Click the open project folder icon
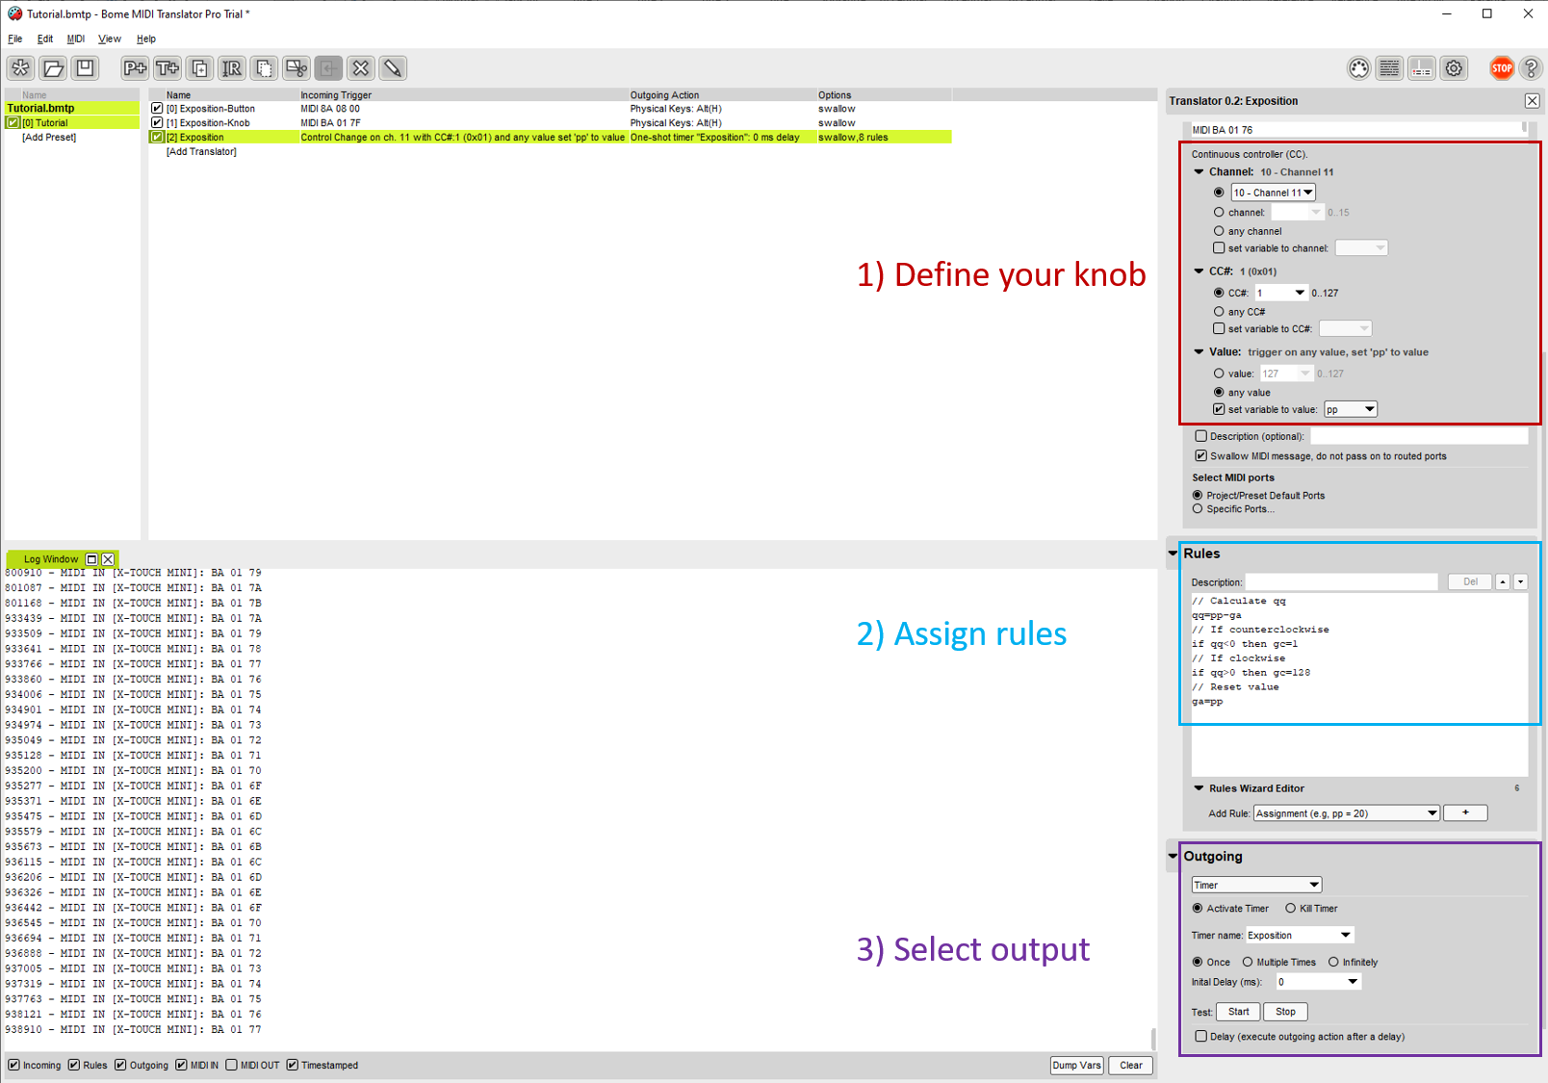 point(53,68)
